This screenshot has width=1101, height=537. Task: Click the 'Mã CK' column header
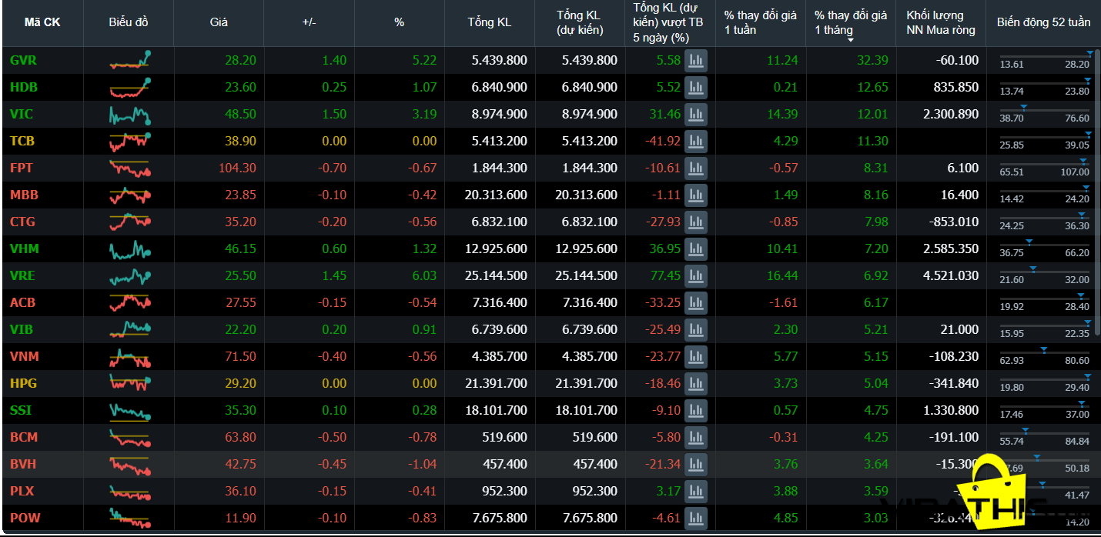pos(42,22)
